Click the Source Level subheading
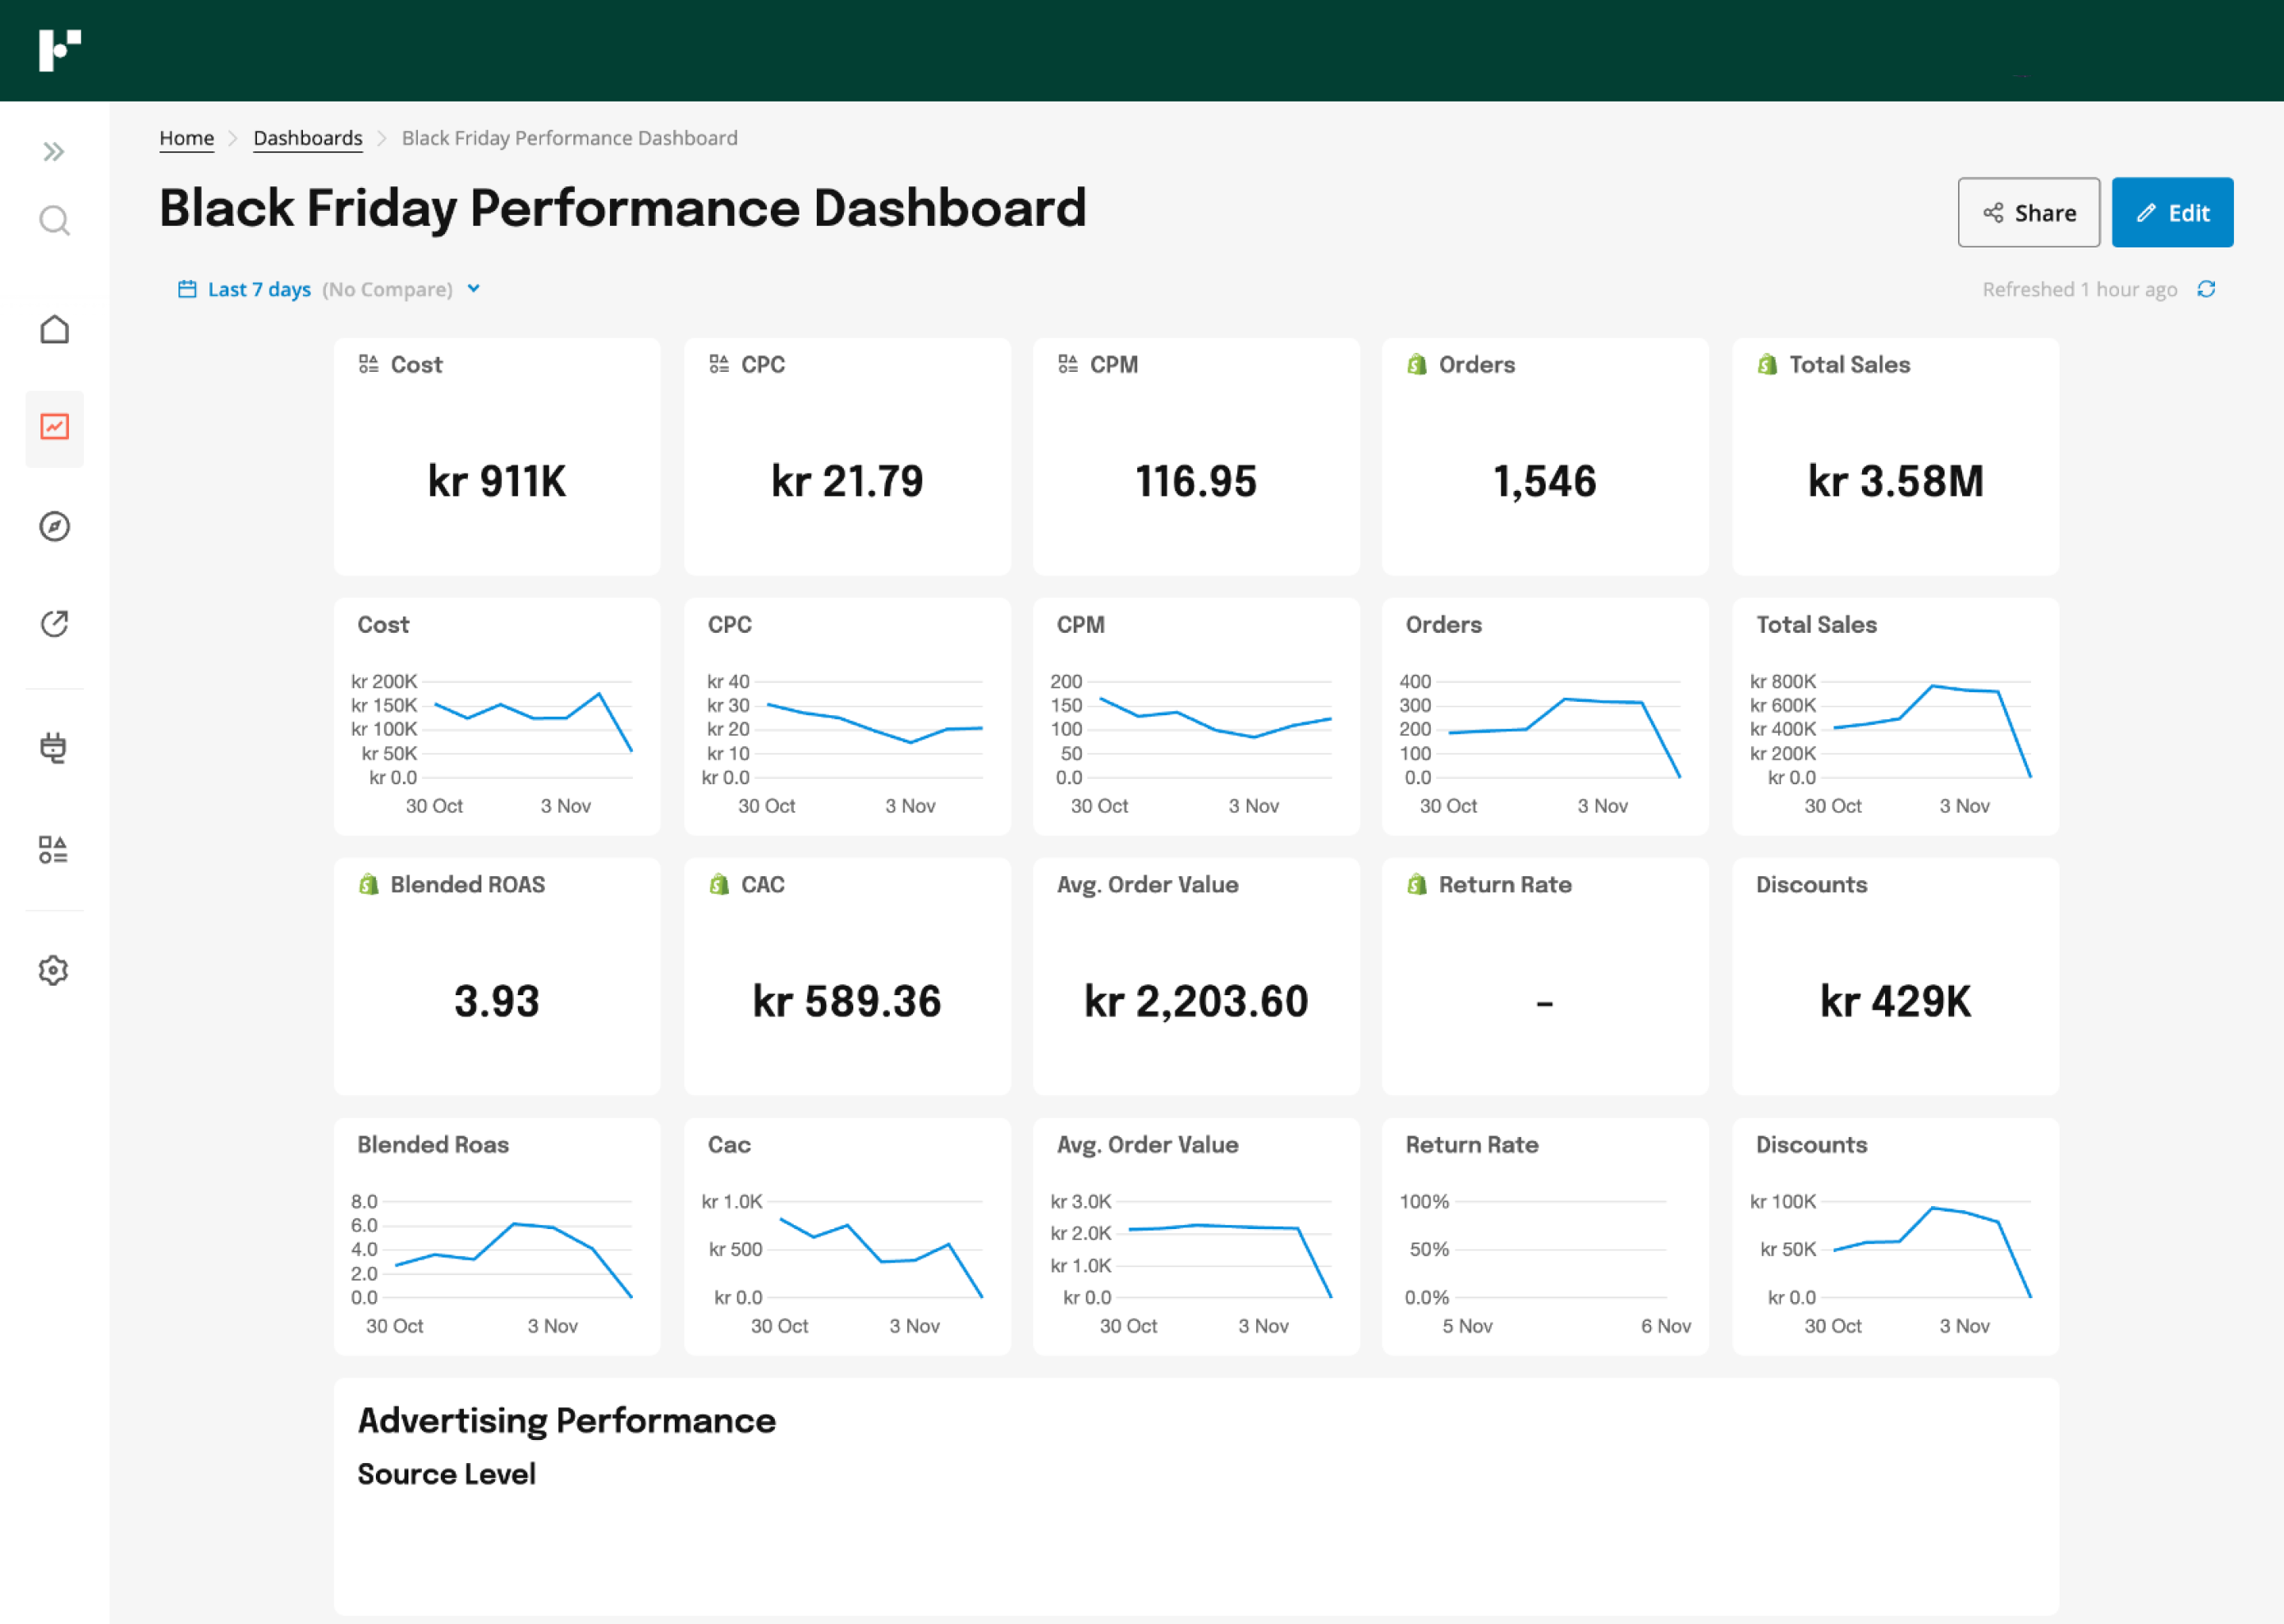This screenshot has width=2284, height=1624. (447, 1474)
